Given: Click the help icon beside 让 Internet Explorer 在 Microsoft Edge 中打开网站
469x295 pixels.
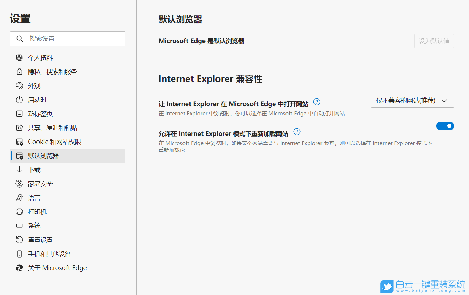Looking at the screenshot, I should click(317, 102).
